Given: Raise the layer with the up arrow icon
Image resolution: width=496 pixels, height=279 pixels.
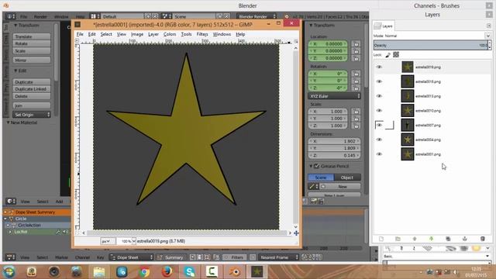Looking at the screenshot, I should coord(415,239).
